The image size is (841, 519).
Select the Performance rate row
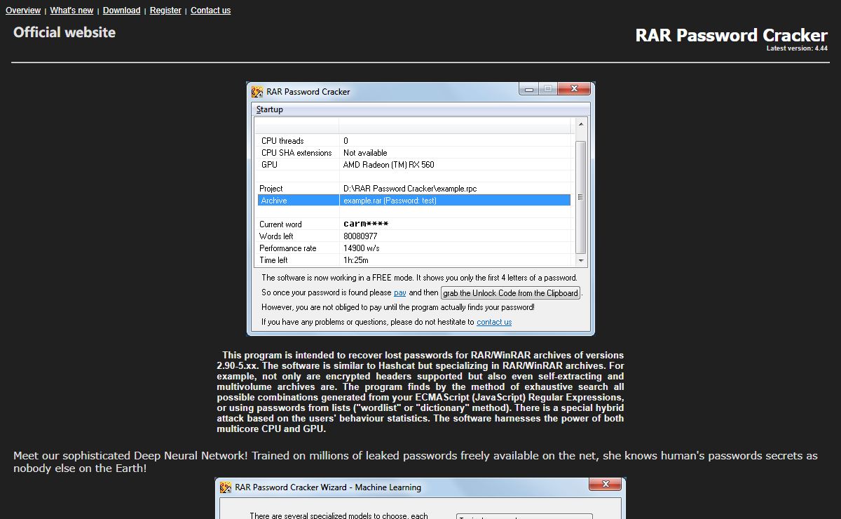414,248
